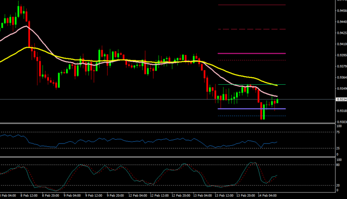Image resolution: width=347 pixels, height=199 pixels.
Task: Click the 0.9395 price axis label
Action: pos(341,55)
